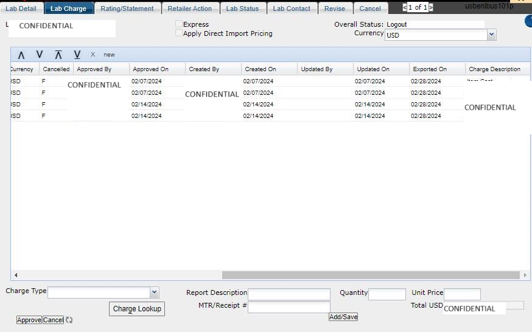Image resolution: width=532 pixels, height=332 pixels.
Task: Click the Cancel tab at top
Action: tap(370, 9)
